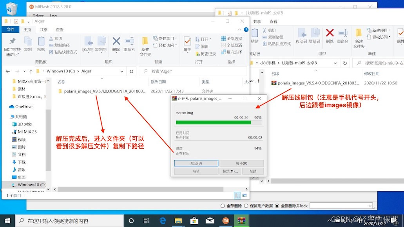Click Move to (移动到) in Alger ribbon
This screenshot has width=404, height=227.
(x=88, y=44)
